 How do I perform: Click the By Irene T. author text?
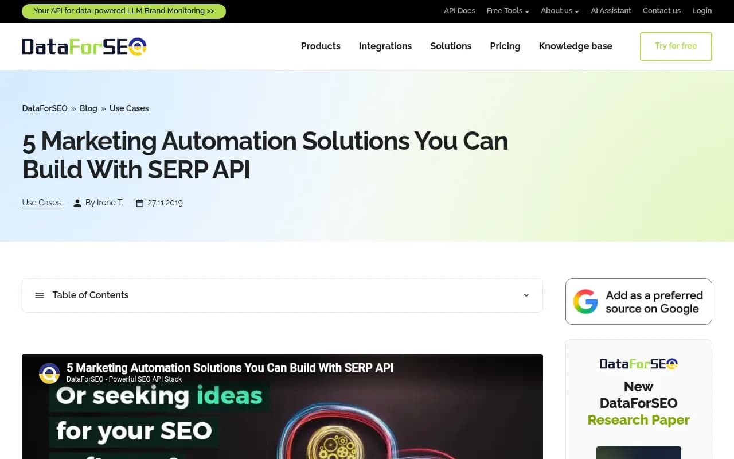click(x=104, y=203)
